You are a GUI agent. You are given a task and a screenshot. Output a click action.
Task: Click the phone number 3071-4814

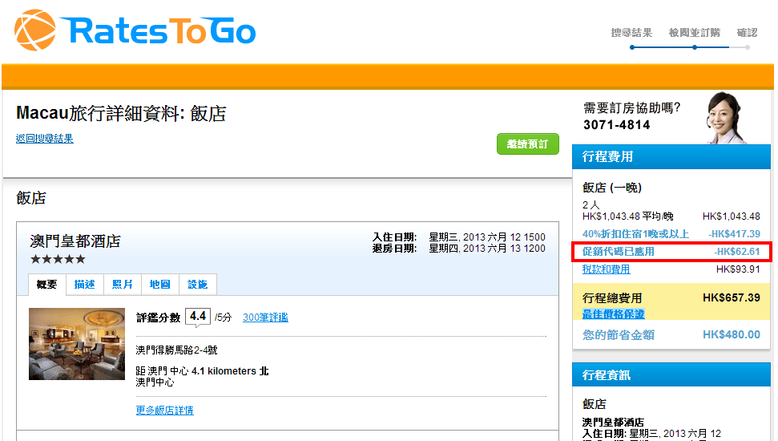coord(616,125)
